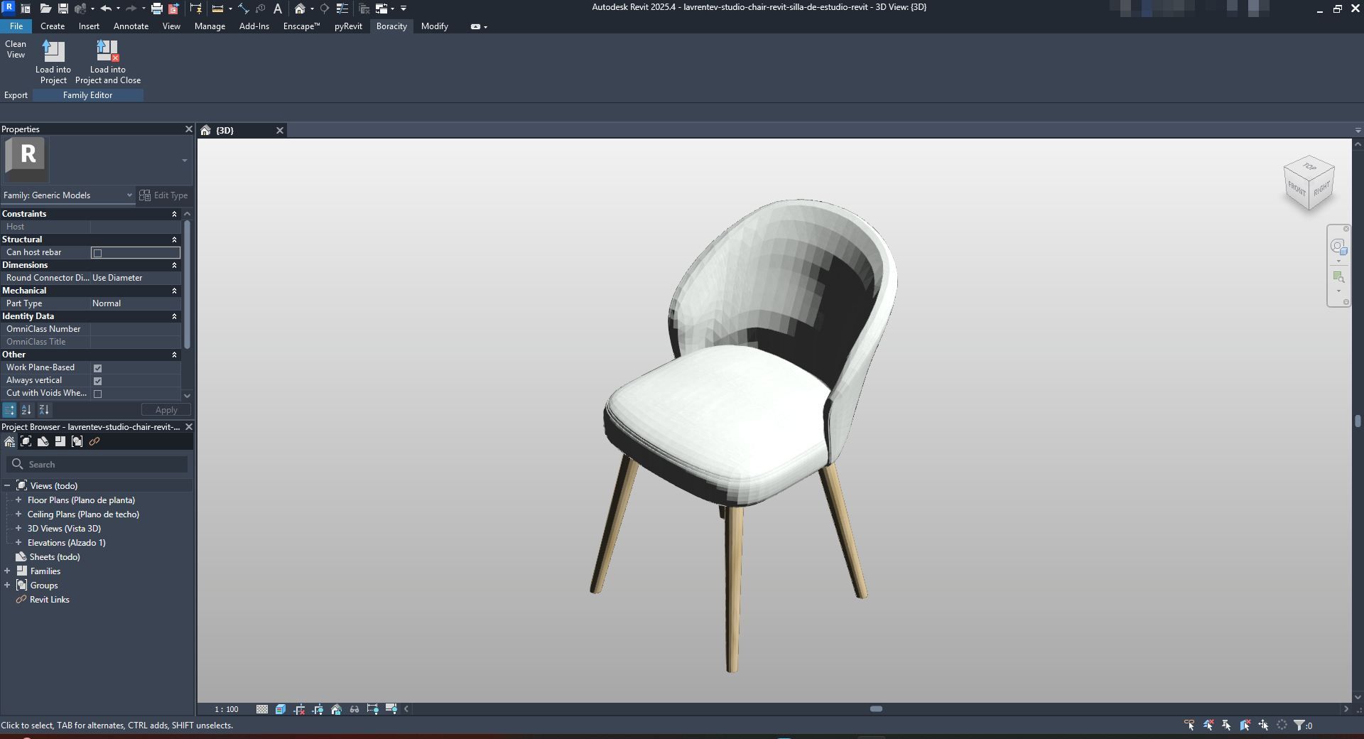Click the Project Browser Search field
The image size is (1364, 739).
97,465
